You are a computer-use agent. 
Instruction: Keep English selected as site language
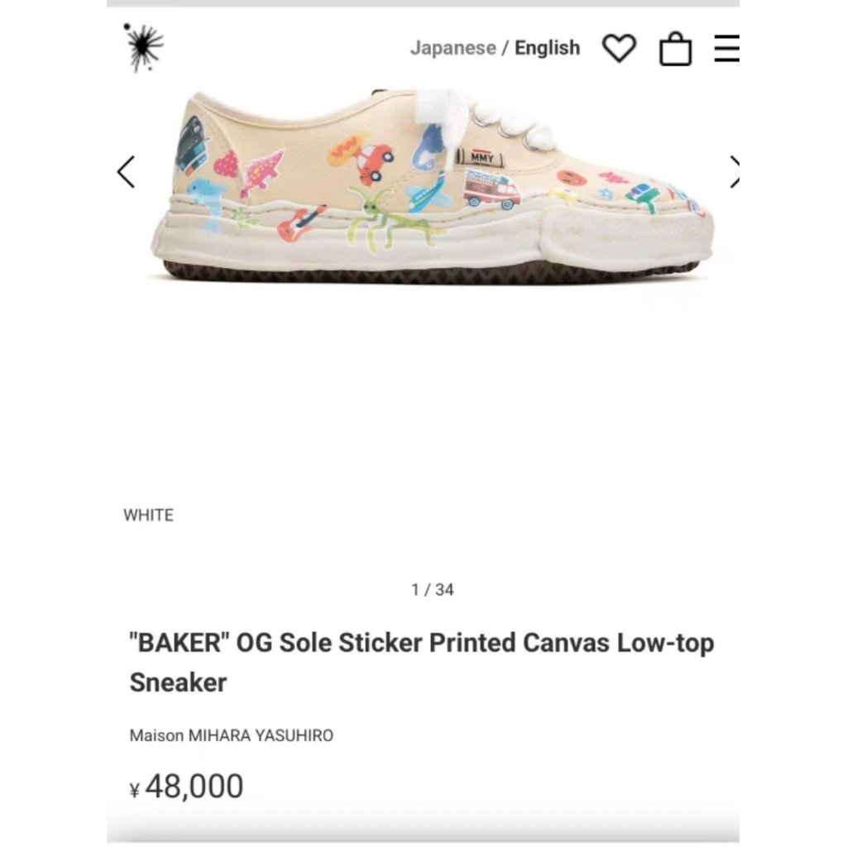(x=548, y=47)
